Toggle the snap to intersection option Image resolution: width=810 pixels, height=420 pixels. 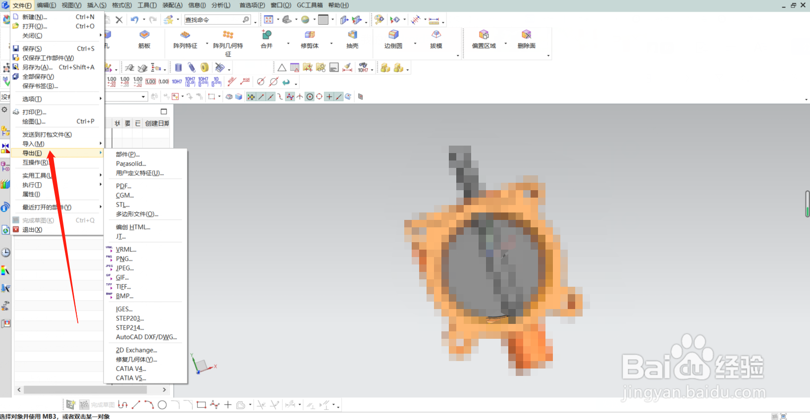pos(300,97)
